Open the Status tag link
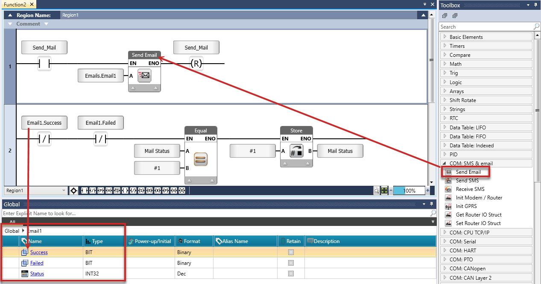Screen dimensions: 541x284 coord(37,274)
